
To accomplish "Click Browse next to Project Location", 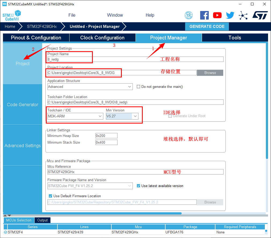I will click(x=210, y=73).
